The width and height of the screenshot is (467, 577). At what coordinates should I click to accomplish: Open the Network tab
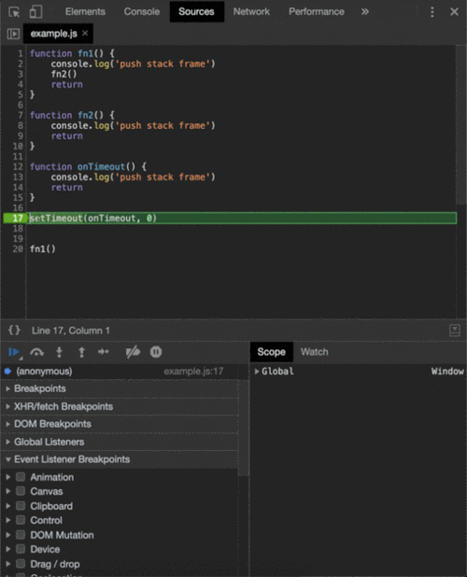[251, 12]
